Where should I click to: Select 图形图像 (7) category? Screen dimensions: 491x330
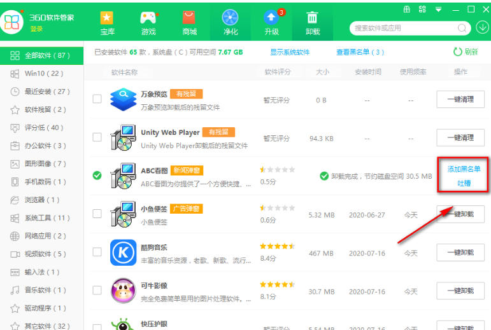pyautogui.click(x=41, y=164)
